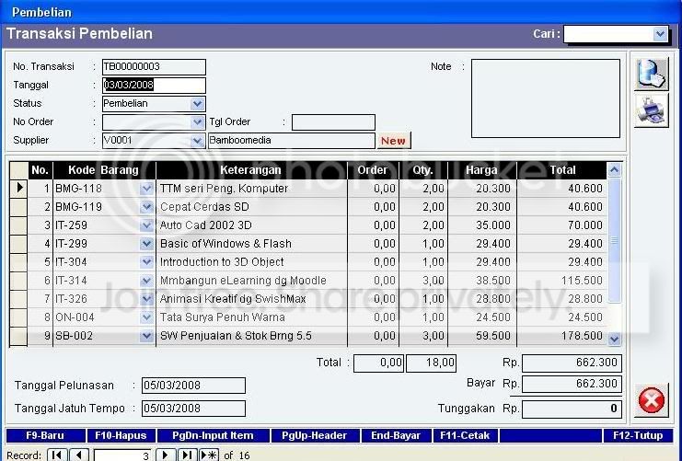Click the printer icon button
The image size is (682, 461).
pos(651,110)
